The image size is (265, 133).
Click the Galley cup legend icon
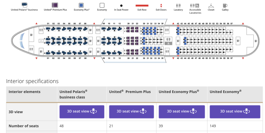point(225,5)
